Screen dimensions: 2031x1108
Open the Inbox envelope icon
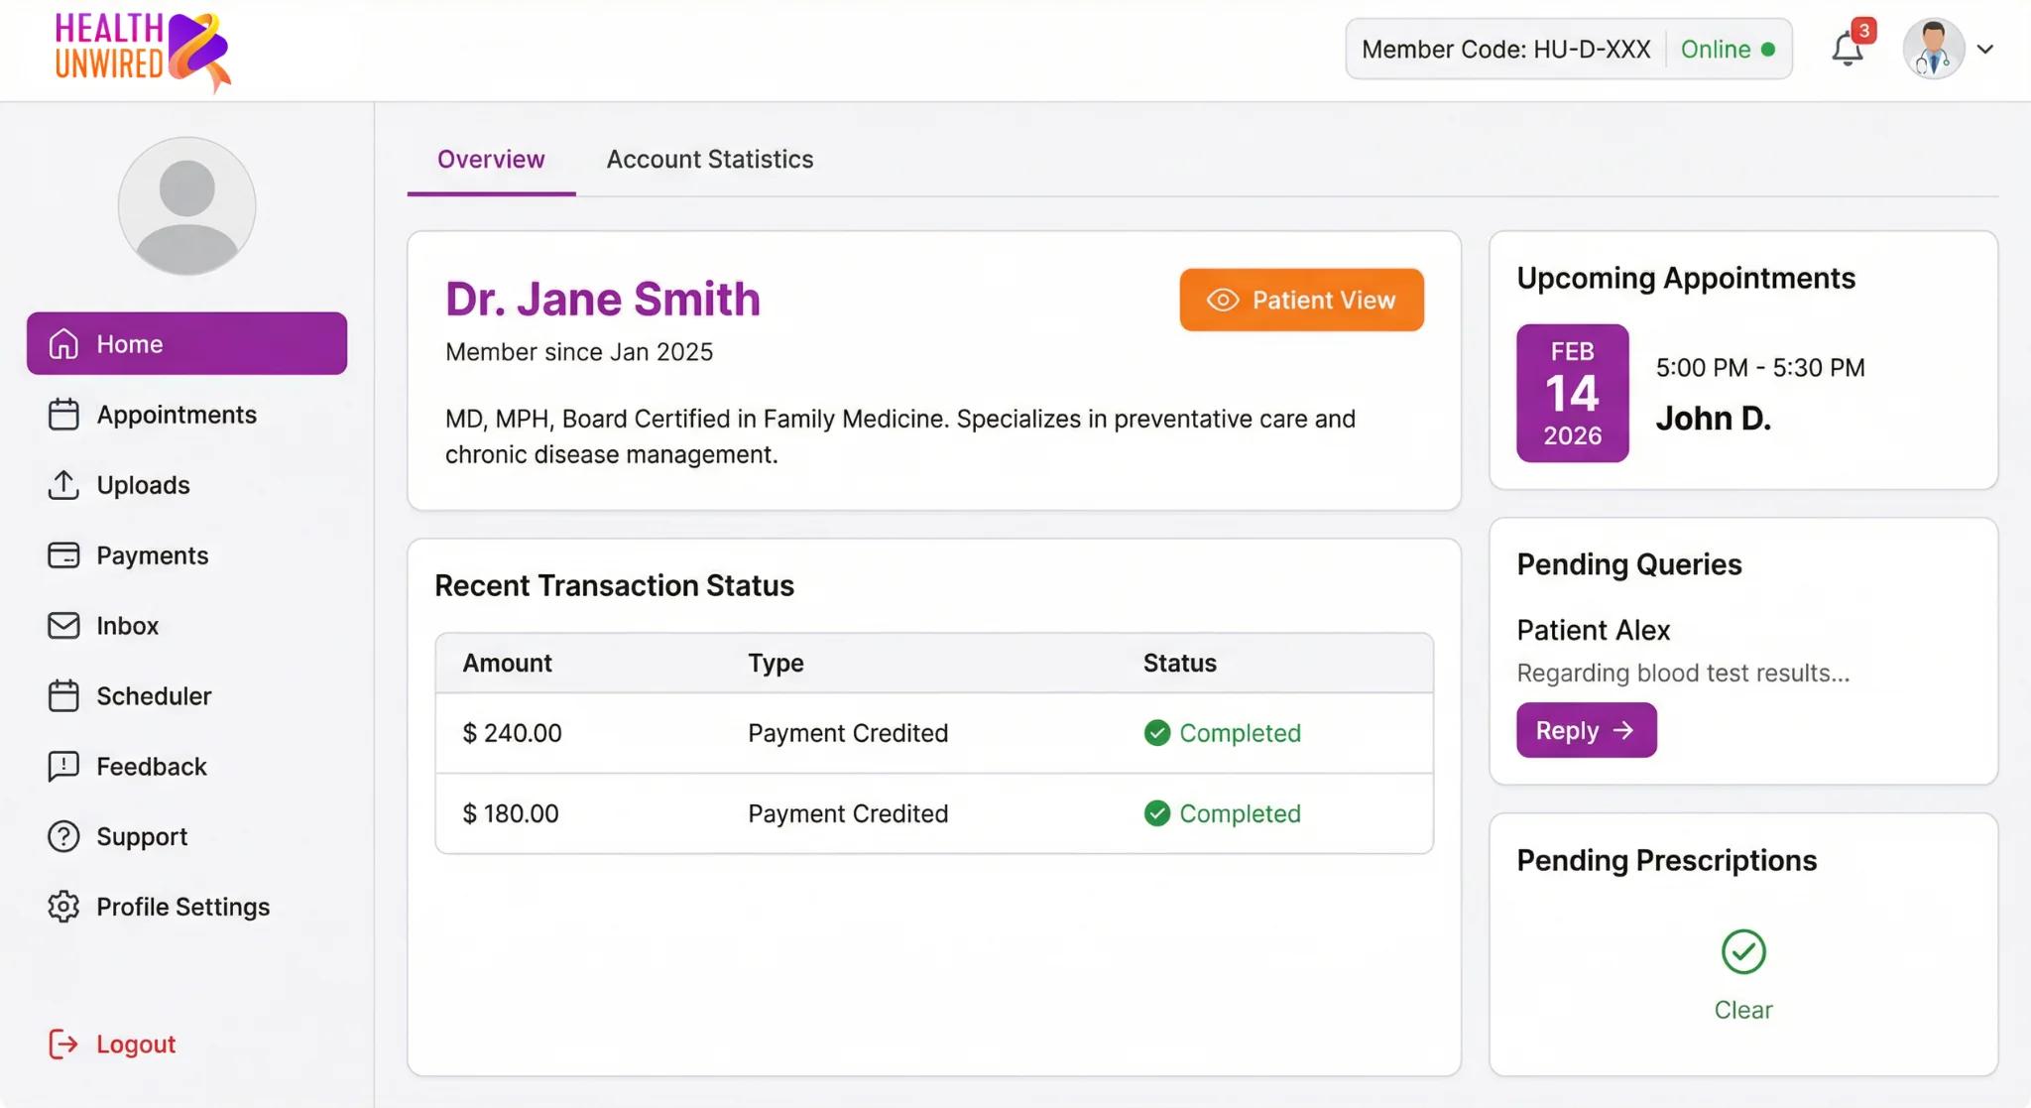pyautogui.click(x=62, y=625)
